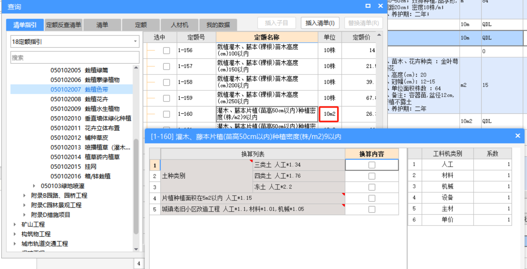Select 050102014 植草砖内植草 item
Image resolution: width=527 pixels, height=269 pixels.
[85, 157]
